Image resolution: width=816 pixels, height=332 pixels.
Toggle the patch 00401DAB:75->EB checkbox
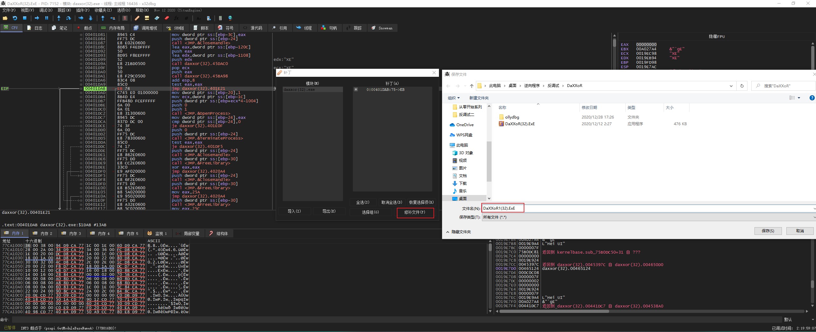[356, 90]
